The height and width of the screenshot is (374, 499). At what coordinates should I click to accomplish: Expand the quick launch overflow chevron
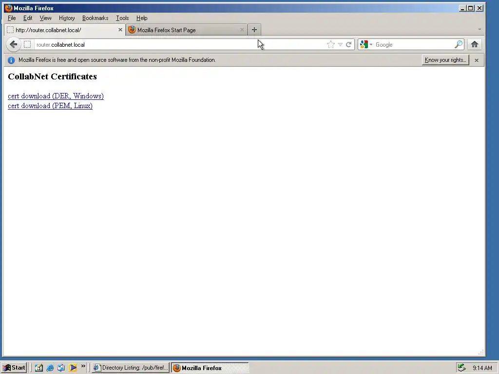click(83, 366)
